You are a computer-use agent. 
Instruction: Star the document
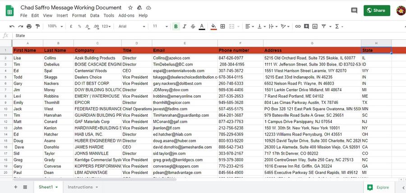coord(130,8)
